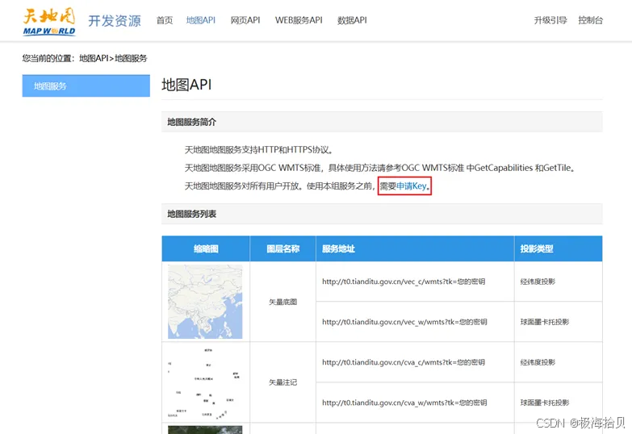The image size is (632, 434).
Task: Select the vec_w/wmts service address
Action: pyautogui.click(x=404, y=322)
